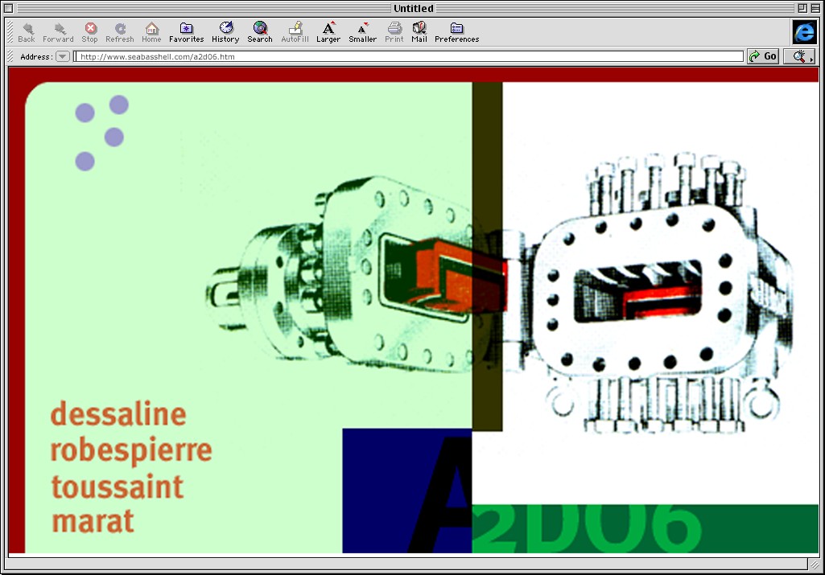Click the robespierre link
Screen dimensions: 825x575
click(x=131, y=450)
